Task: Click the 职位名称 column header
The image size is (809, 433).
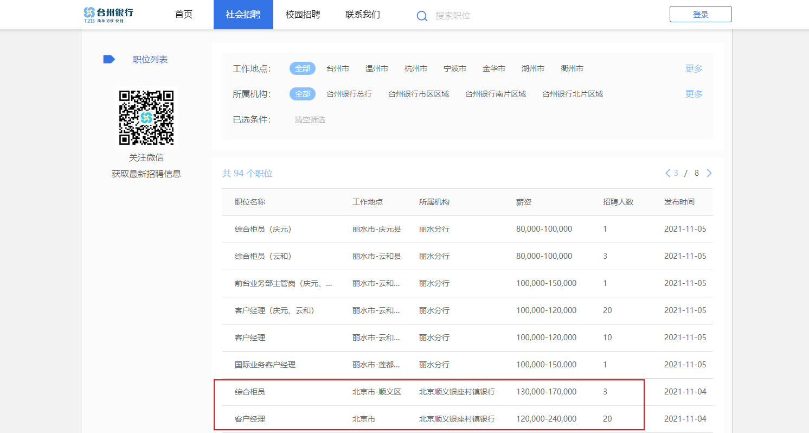Action: click(x=250, y=202)
